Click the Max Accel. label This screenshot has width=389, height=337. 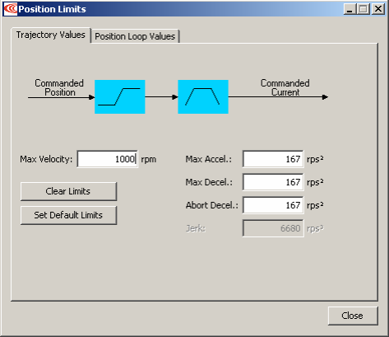point(209,159)
